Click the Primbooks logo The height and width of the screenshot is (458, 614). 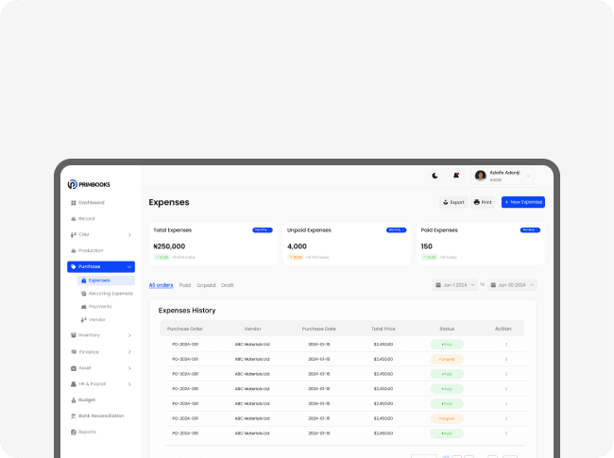[89, 184]
